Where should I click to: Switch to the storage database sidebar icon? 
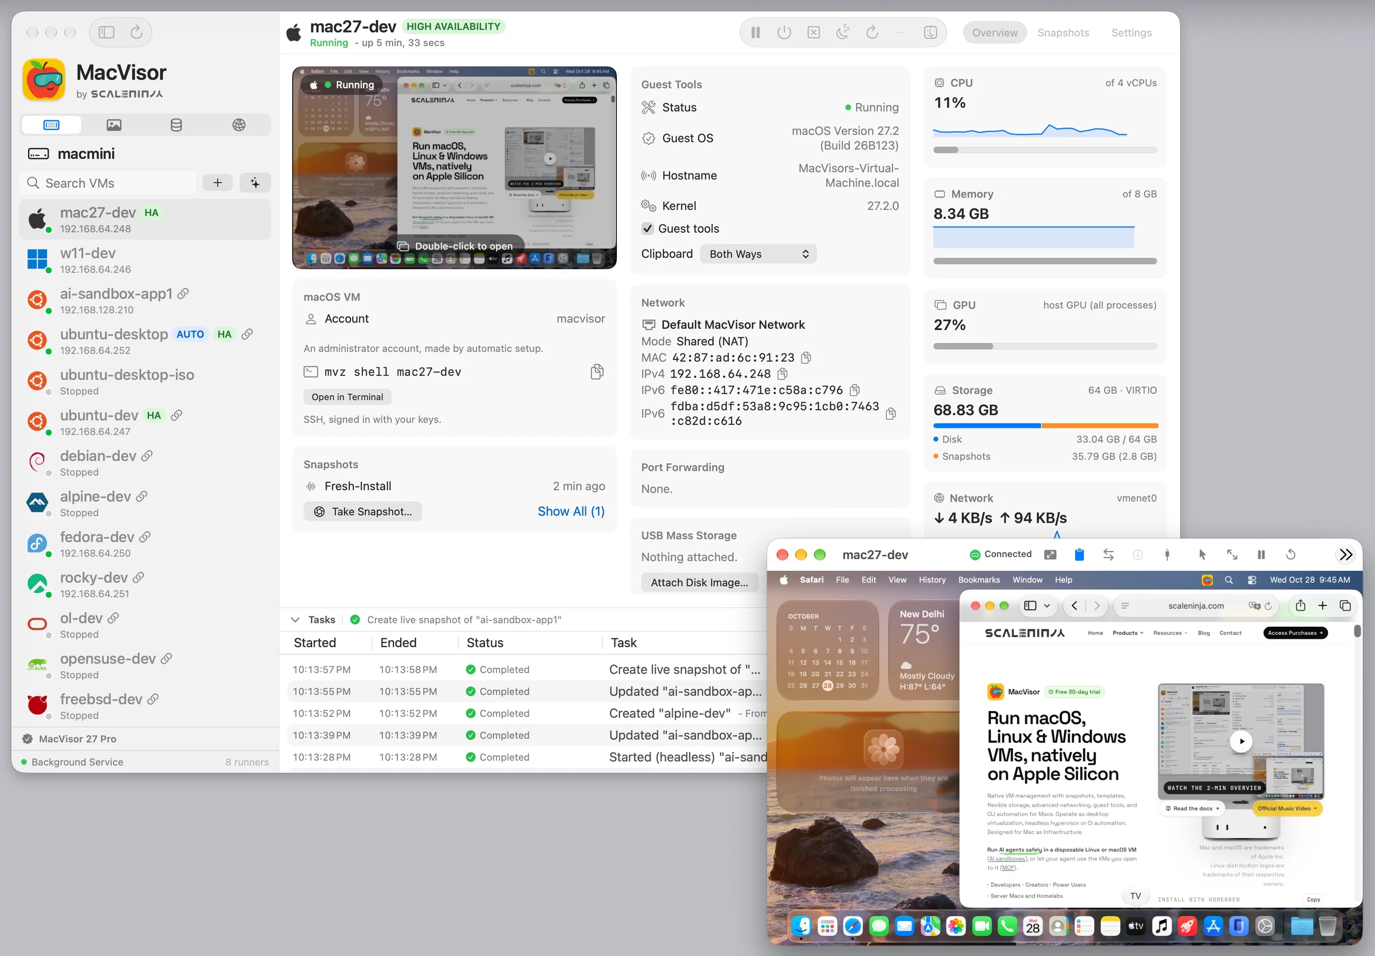point(176,125)
